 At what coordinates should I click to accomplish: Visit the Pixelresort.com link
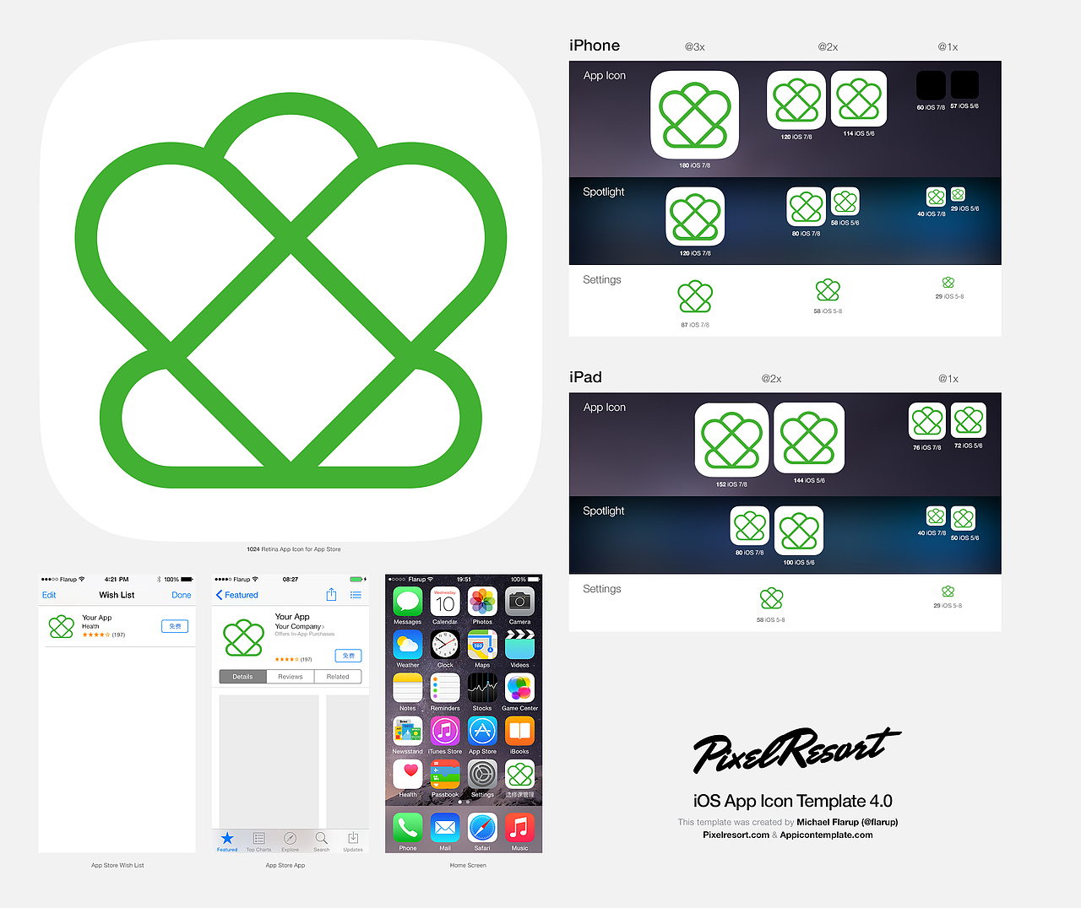coord(735,835)
